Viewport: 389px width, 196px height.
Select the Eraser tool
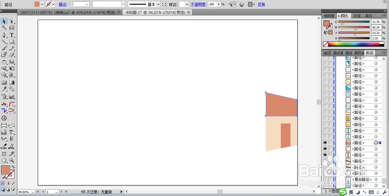pyautogui.click(x=12, y=54)
